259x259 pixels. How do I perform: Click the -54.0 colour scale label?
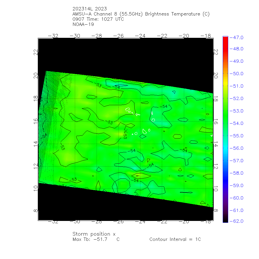[236, 123]
